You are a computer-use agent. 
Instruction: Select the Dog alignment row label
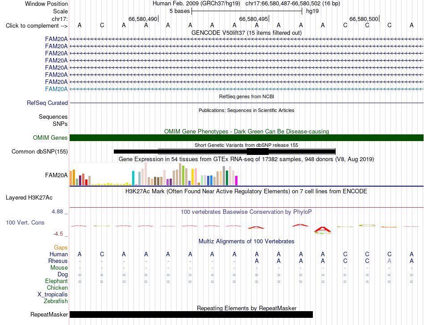tap(63, 274)
